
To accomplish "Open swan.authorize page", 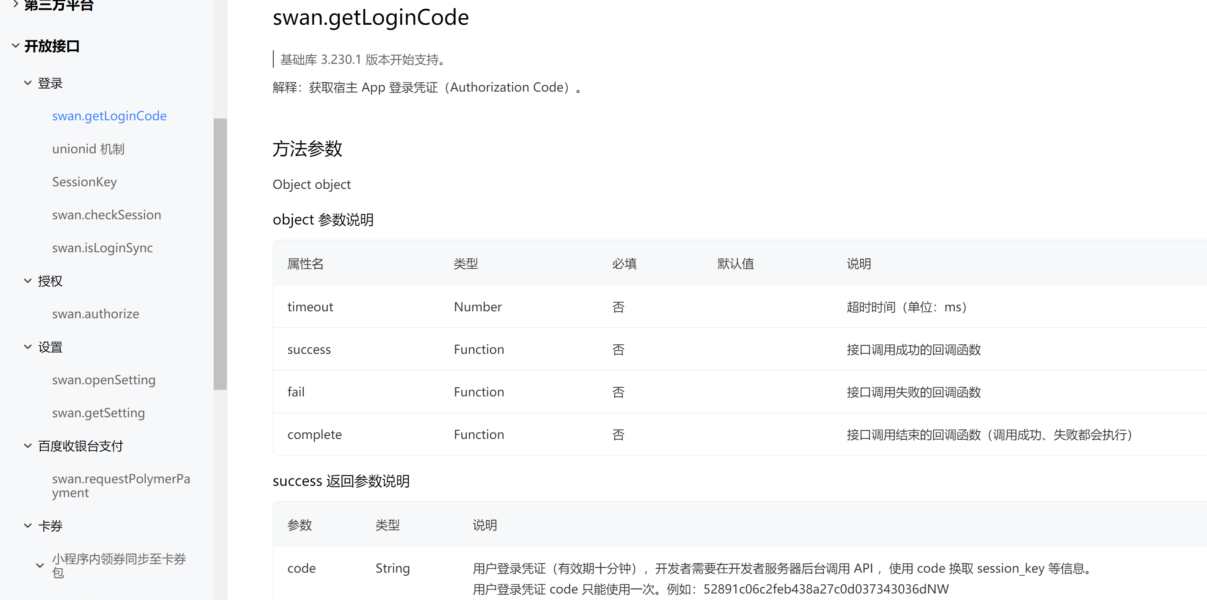I will tap(96, 313).
